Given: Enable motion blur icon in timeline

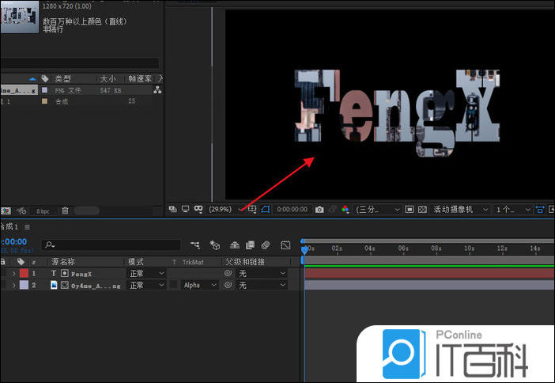Looking at the screenshot, I should (266, 245).
